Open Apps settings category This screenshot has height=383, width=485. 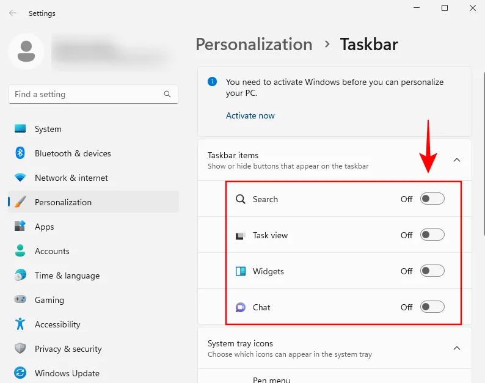coord(93,227)
